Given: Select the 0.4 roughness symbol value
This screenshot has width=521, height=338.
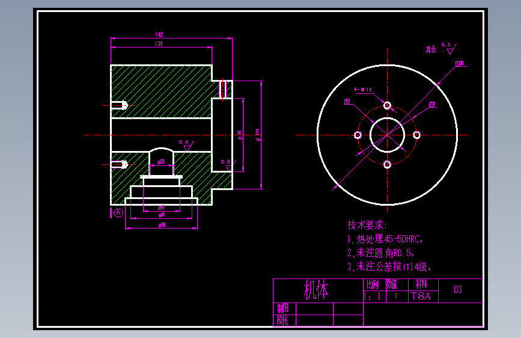Looking at the screenshot, I should [x=183, y=142].
